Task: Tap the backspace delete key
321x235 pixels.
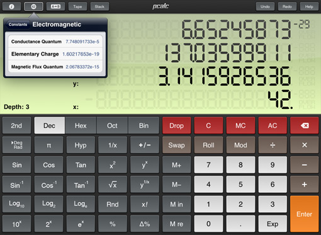Action: click(x=305, y=125)
